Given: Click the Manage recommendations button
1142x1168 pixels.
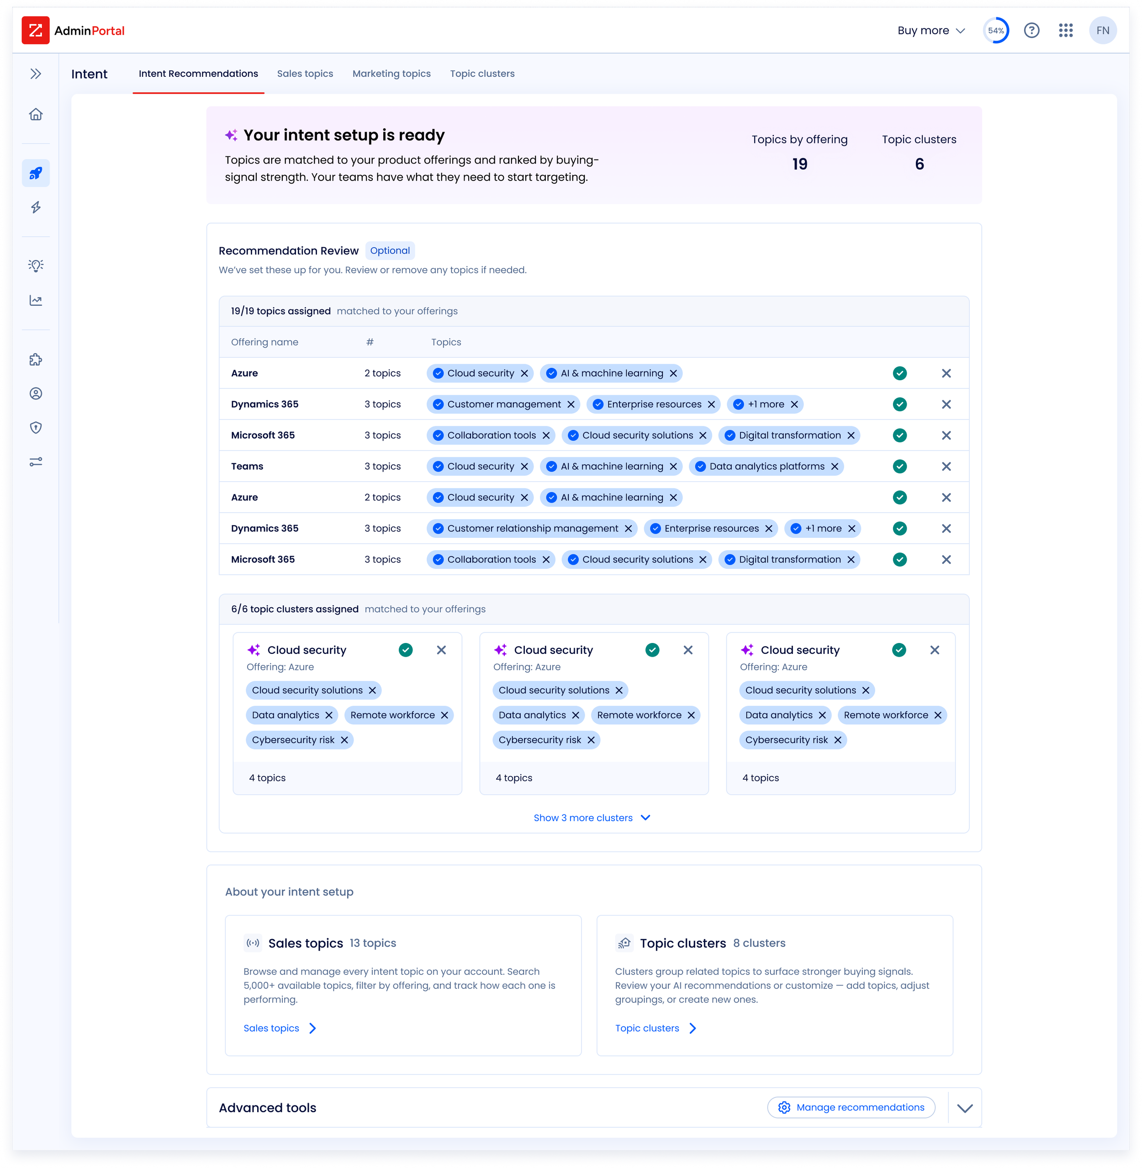Looking at the screenshot, I should (851, 1107).
